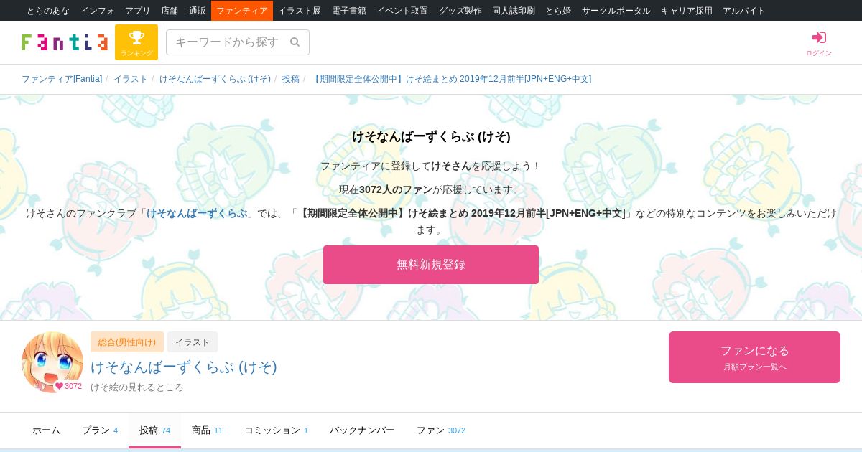Switch to the プラン tab
Viewport: 862px width, 452px height.
point(100,430)
